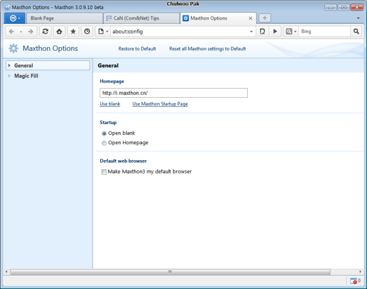367x289 pixels.
Task: Close the Maxthon Options tab
Action: coord(250,18)
